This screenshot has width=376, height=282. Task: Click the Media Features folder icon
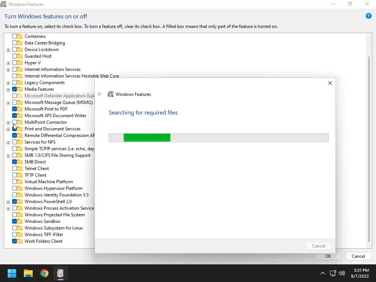(x=20, y=89)
